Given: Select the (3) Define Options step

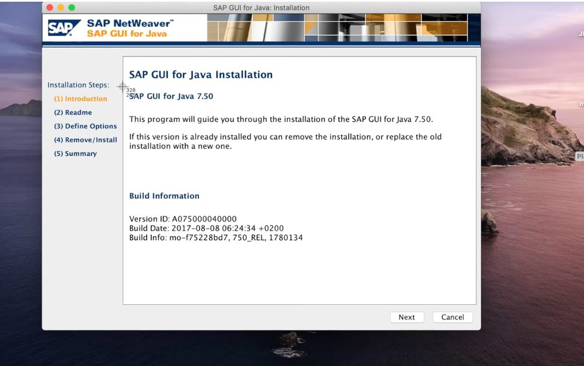Looking at the screenshot, I should point(85,126).
